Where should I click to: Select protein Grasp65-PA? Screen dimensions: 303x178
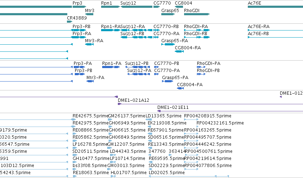[175, 78]
